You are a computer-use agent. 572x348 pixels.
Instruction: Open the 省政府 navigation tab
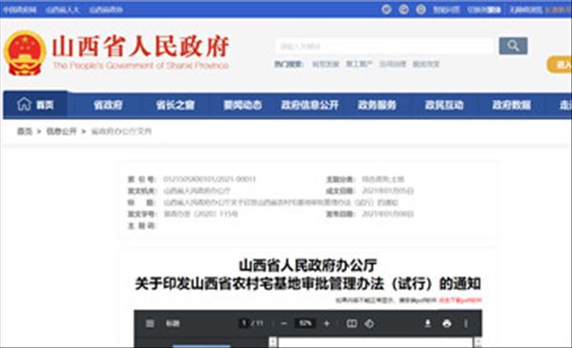pos(108,105)
